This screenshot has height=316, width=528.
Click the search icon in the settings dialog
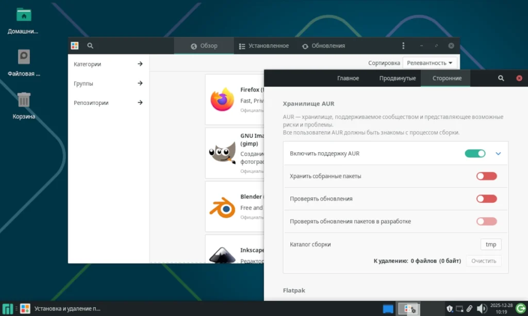click(x=501, y=78)
